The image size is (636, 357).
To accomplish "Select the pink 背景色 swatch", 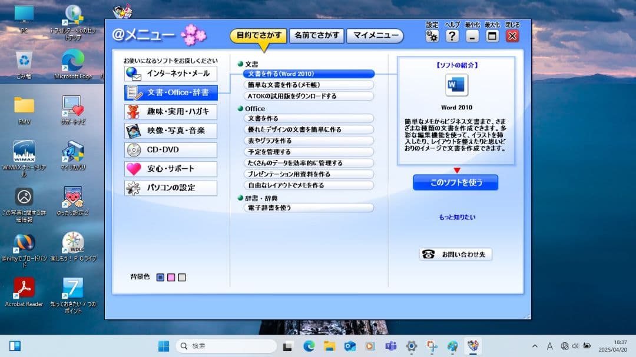I will pyautogui.click(x=171, y=277).
